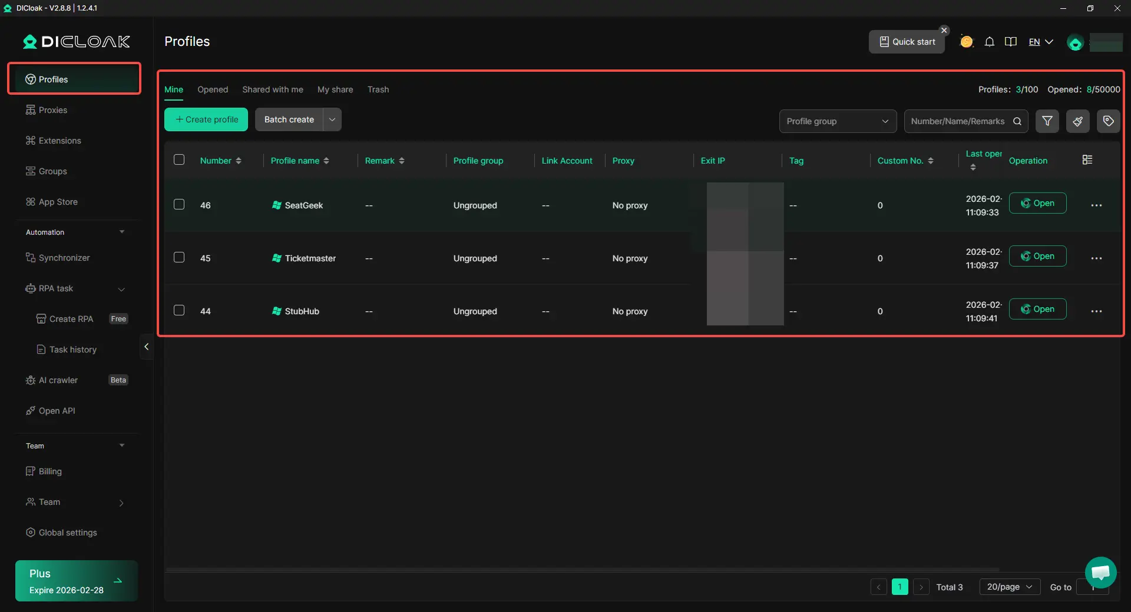
Task: Open the documentation book icon
Action: pyautogui.click(x=1011, y=42)
